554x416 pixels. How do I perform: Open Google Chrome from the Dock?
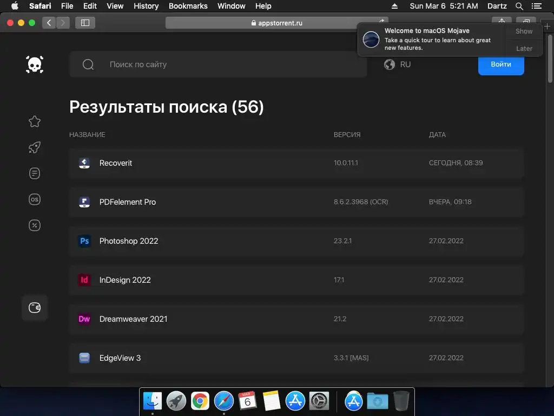coord(200,401)
